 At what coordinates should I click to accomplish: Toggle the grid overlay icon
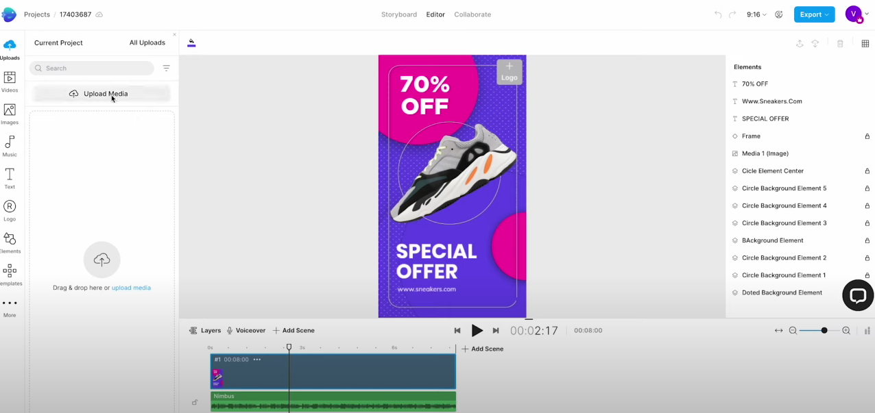click(865, 43)
